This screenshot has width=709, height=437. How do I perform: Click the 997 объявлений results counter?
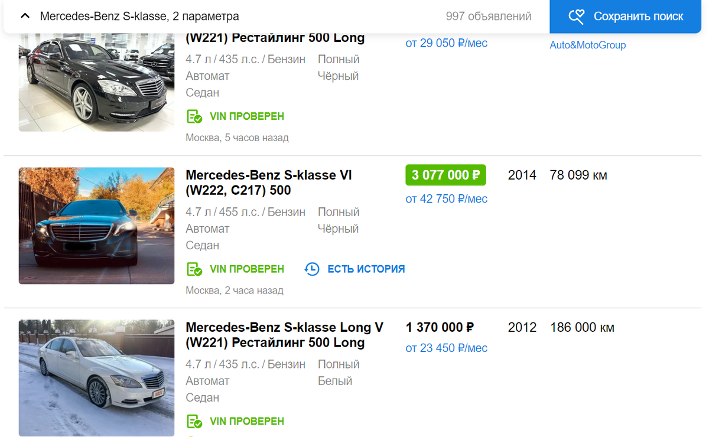488,17
